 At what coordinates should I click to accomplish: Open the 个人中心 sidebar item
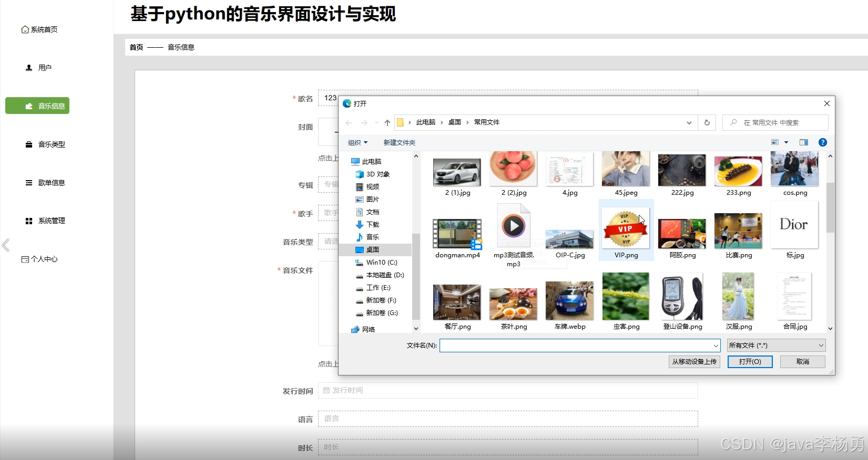[x=39, y=259]
